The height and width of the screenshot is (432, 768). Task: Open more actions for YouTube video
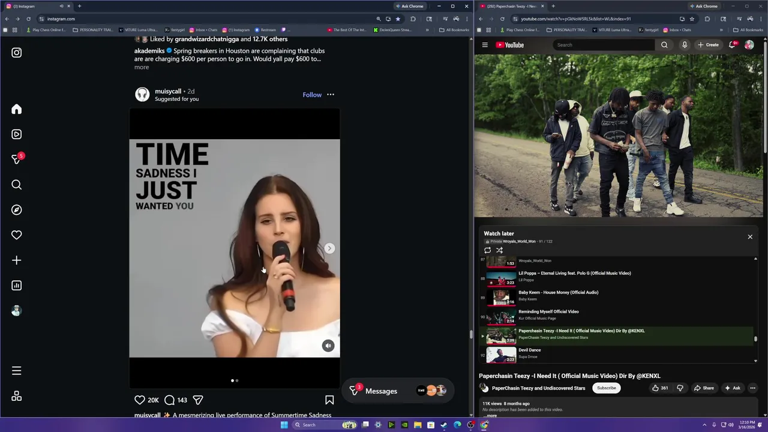752,388
